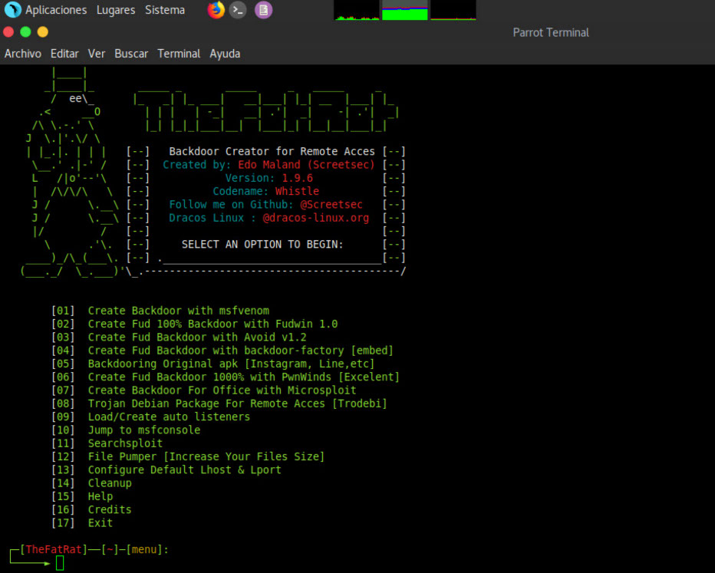Open the Lugares menu
Viewport: 715px width, 573px height.
[x=116, y=10]
